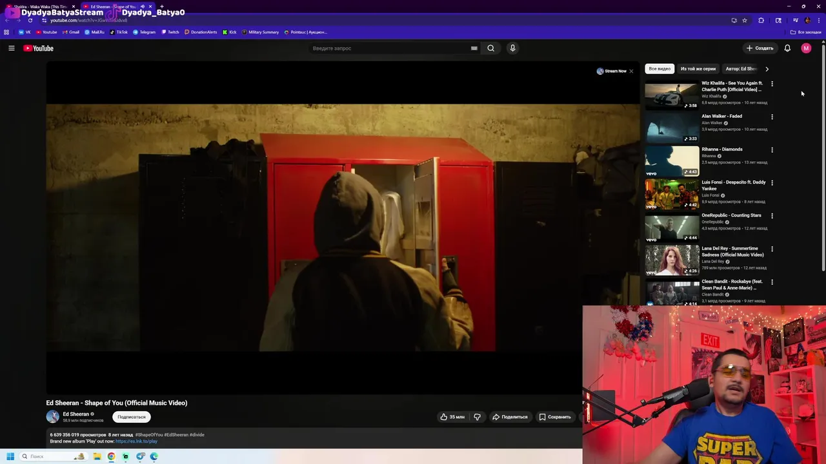826x464 pixels.
Task: Open Rihanna - Diamonds video title
Action: click(x=722, y=150)
